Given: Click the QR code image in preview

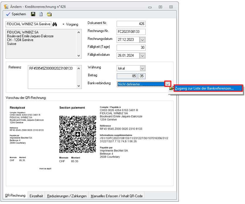Looking at the screenshot, I should pyautogui.click(x=77, y=134).
